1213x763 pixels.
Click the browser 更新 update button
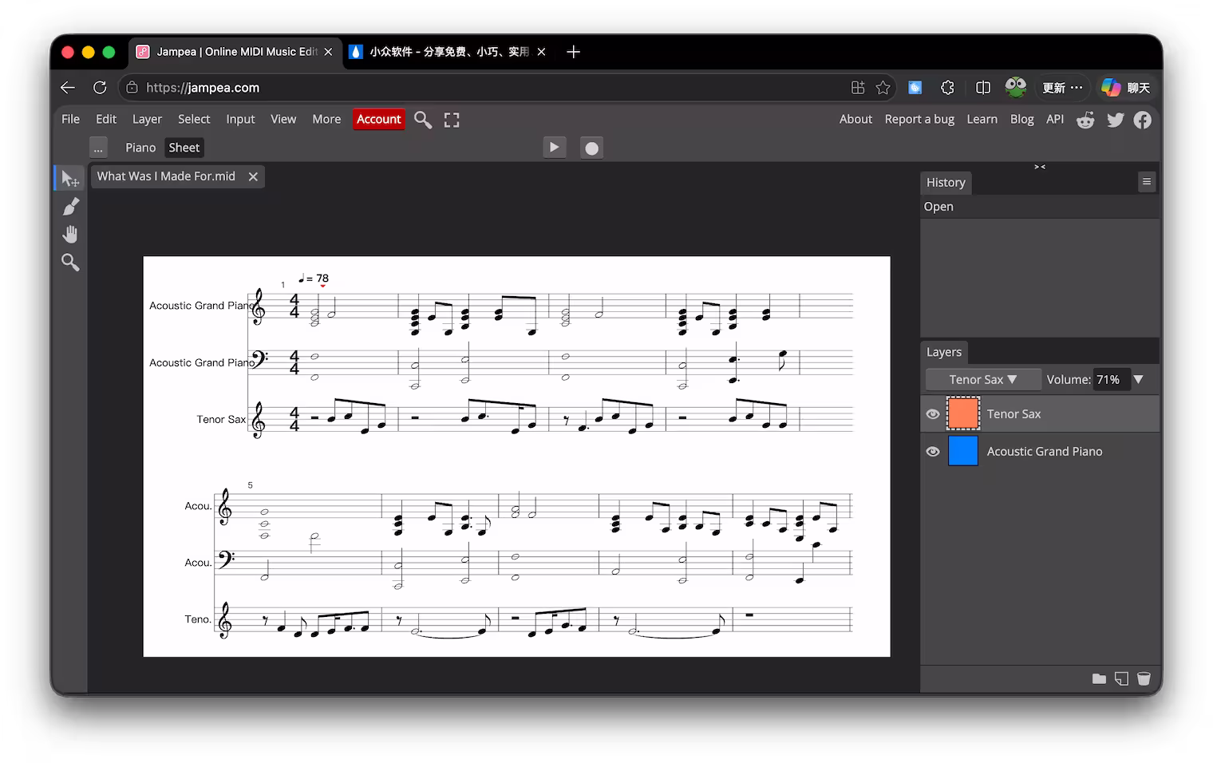click(1063, 88)
